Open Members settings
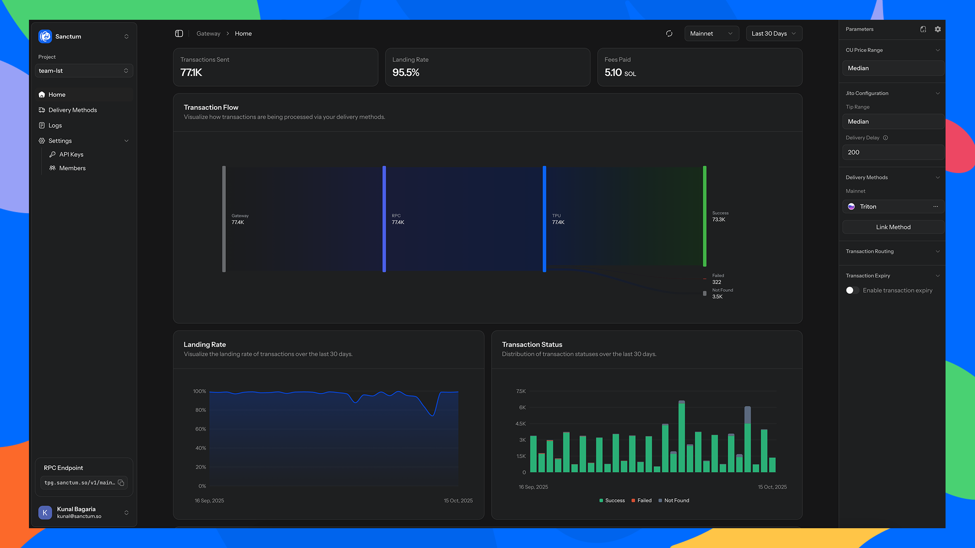This screenshot has height=548, width=975. (x=72, y=168)
